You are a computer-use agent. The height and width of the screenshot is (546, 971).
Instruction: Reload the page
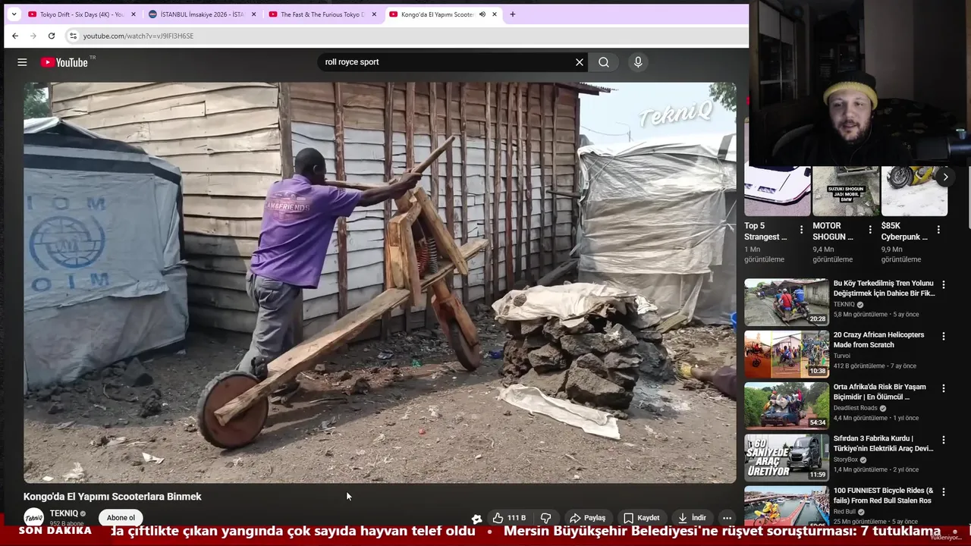pyautogui.click(x=51, y=36)
